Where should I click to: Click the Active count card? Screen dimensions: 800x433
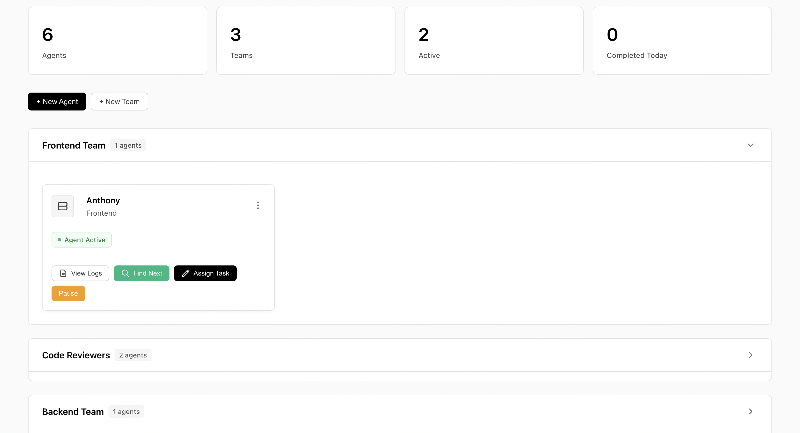click(494, 41)
